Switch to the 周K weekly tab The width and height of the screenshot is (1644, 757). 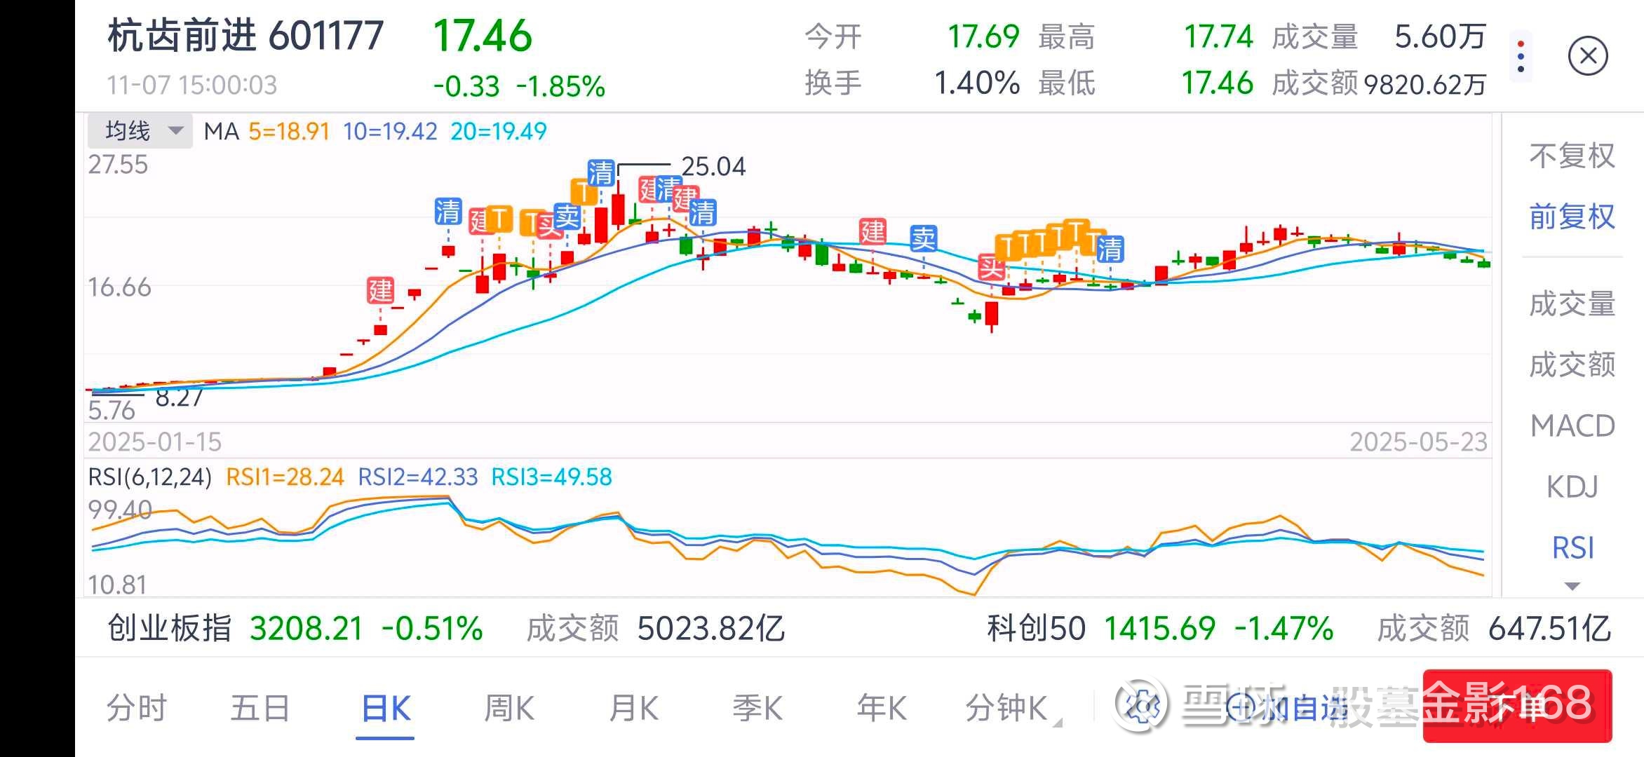pos(509,708)
